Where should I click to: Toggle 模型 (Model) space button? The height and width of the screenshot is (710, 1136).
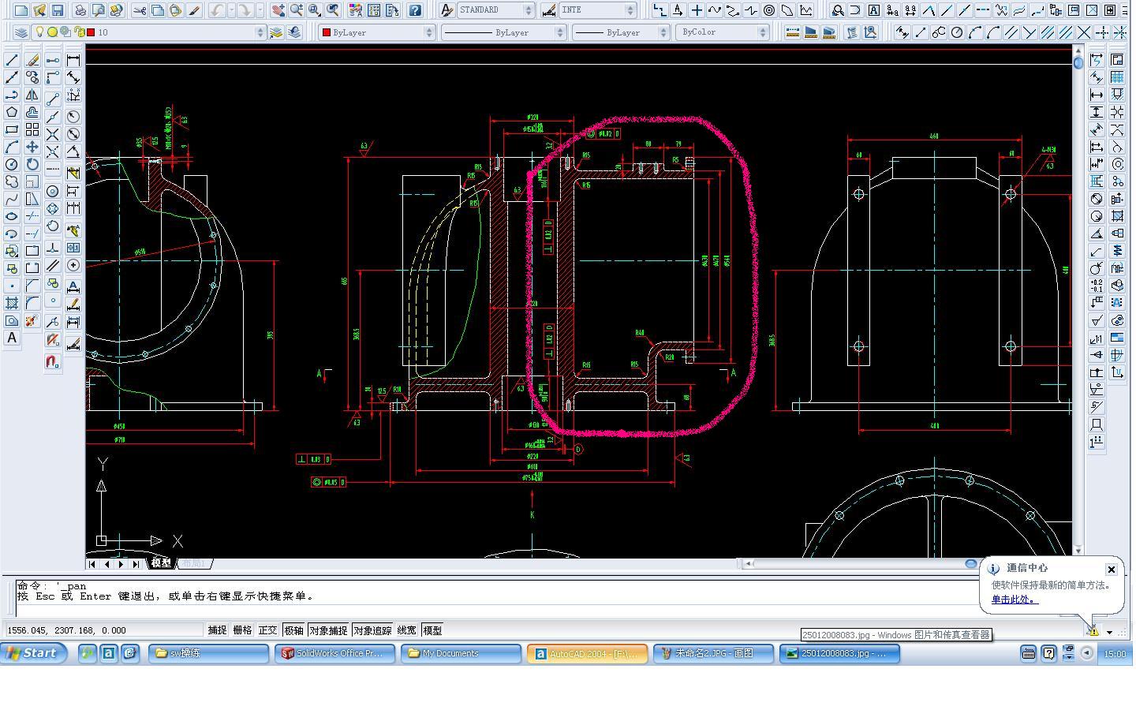tap(432, 630)
